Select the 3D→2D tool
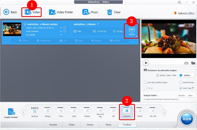197x130 pixels. click(x=153, y=112)
